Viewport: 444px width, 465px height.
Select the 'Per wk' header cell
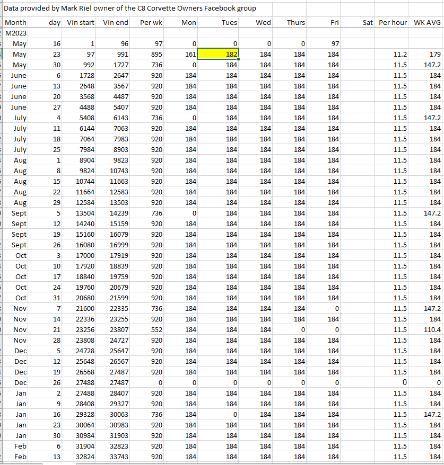tap(151, 22)
